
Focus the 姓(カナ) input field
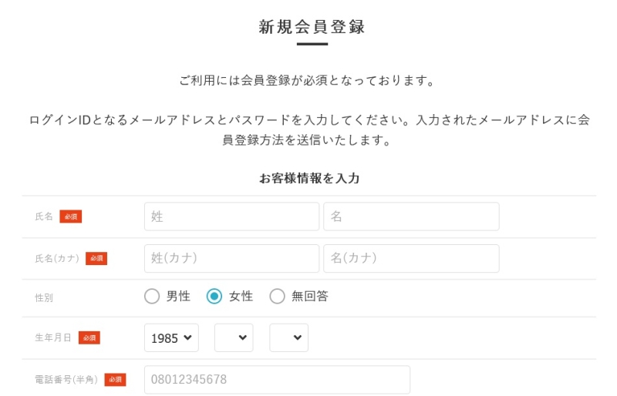[231, 258]
